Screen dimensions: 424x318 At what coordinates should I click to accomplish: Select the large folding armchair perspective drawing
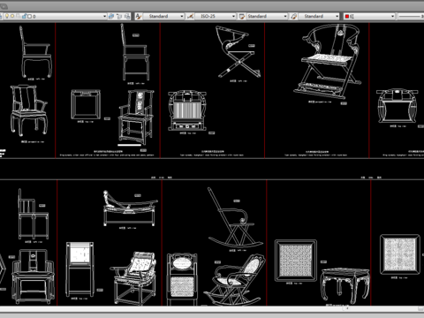pyautogui.click(x=328, y=61)
